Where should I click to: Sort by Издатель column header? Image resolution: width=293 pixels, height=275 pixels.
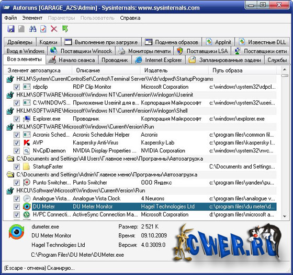coord(174,70)
